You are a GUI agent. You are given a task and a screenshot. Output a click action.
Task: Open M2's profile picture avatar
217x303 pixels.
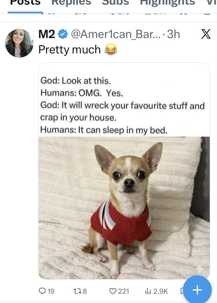tap(19, 43)
